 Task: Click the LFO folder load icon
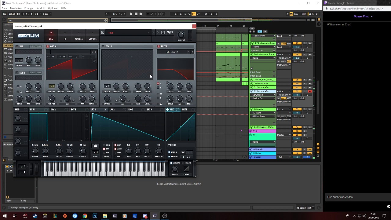click(x=95, y=145)
